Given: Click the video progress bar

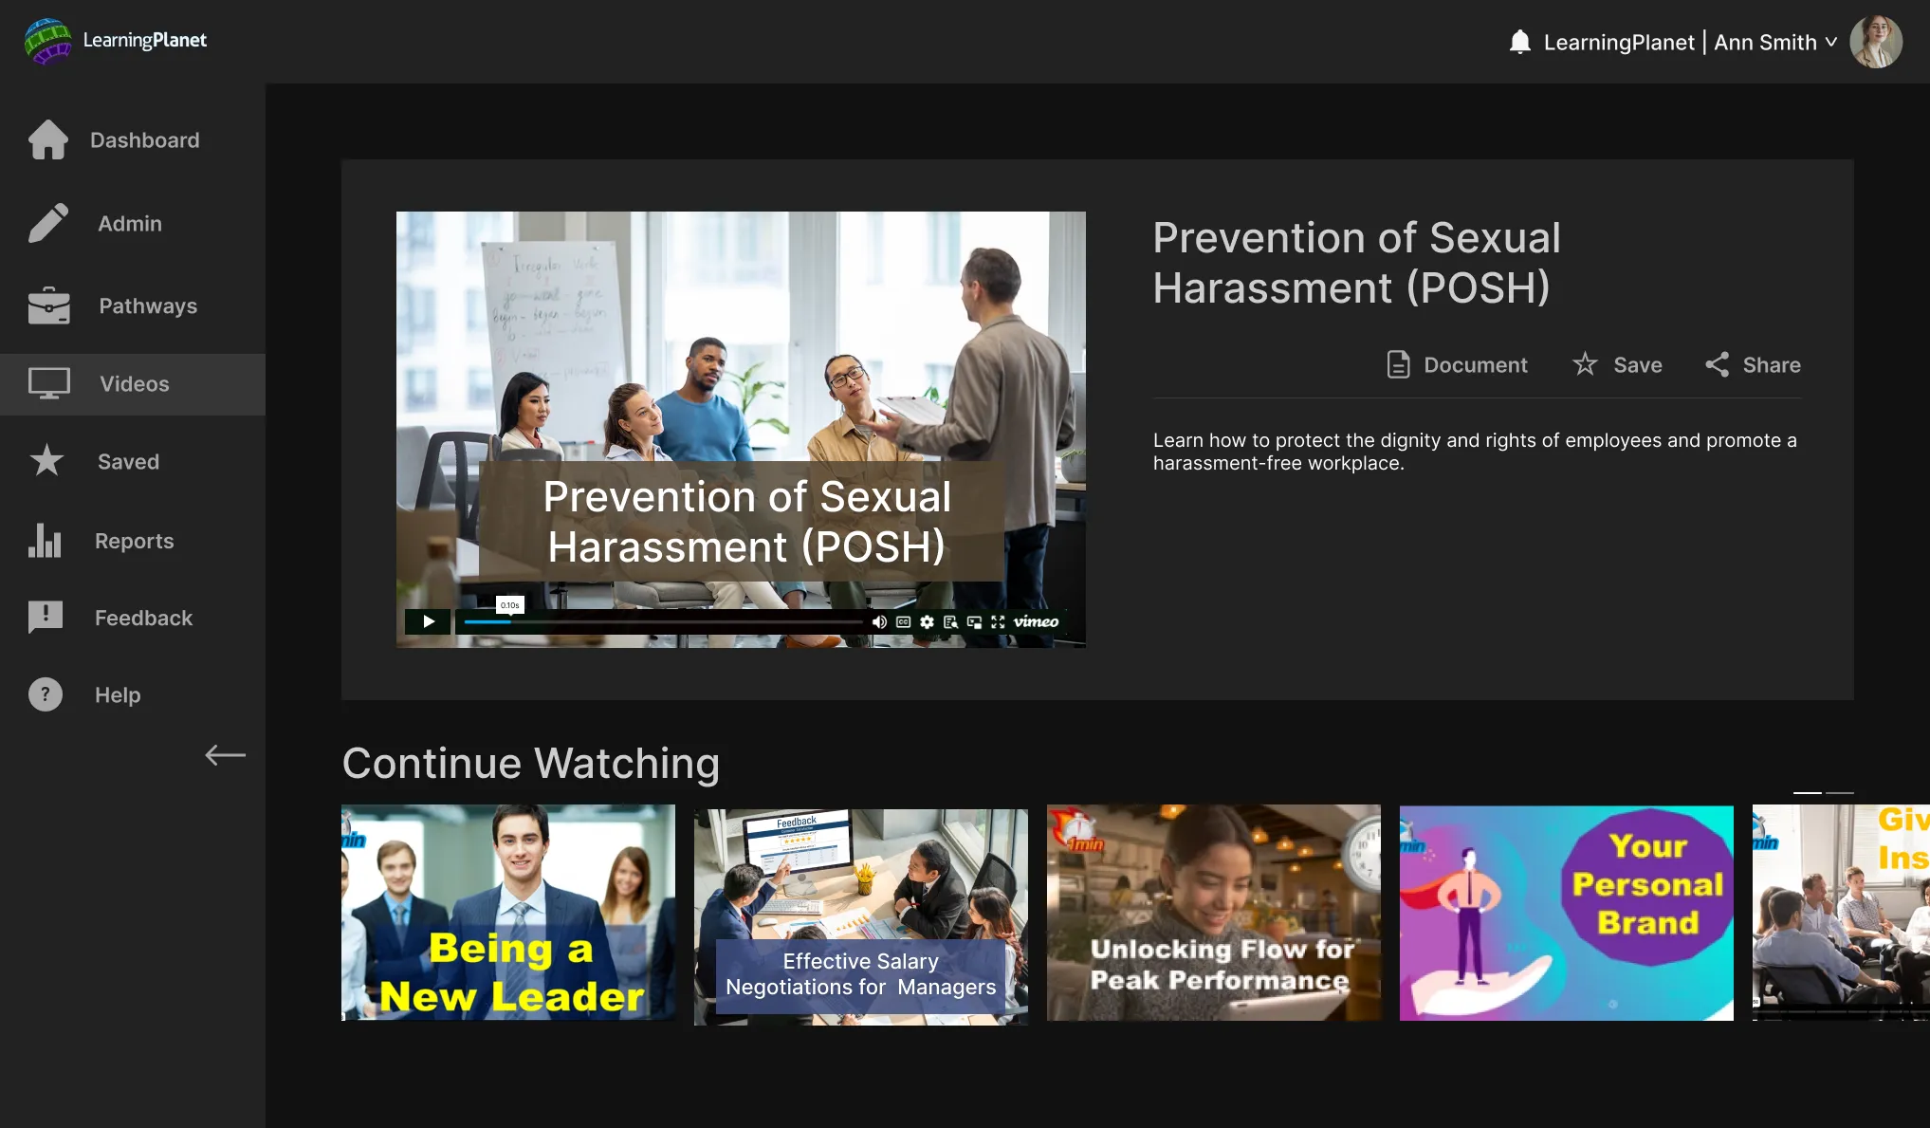Looking at the screenshot, I should (664, 621).
